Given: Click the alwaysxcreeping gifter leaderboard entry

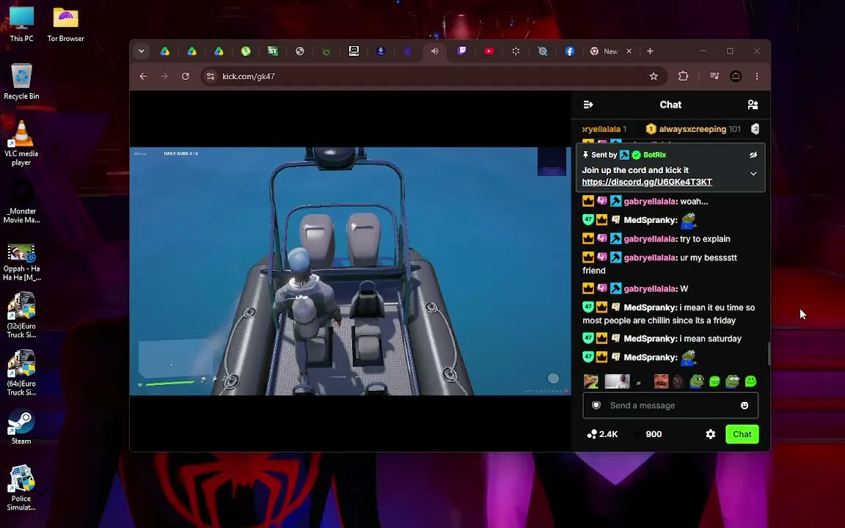Looking at the screenshot, I should tap(693, 129).
